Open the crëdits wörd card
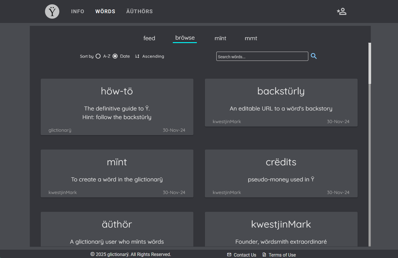 (x=281, y=173)
